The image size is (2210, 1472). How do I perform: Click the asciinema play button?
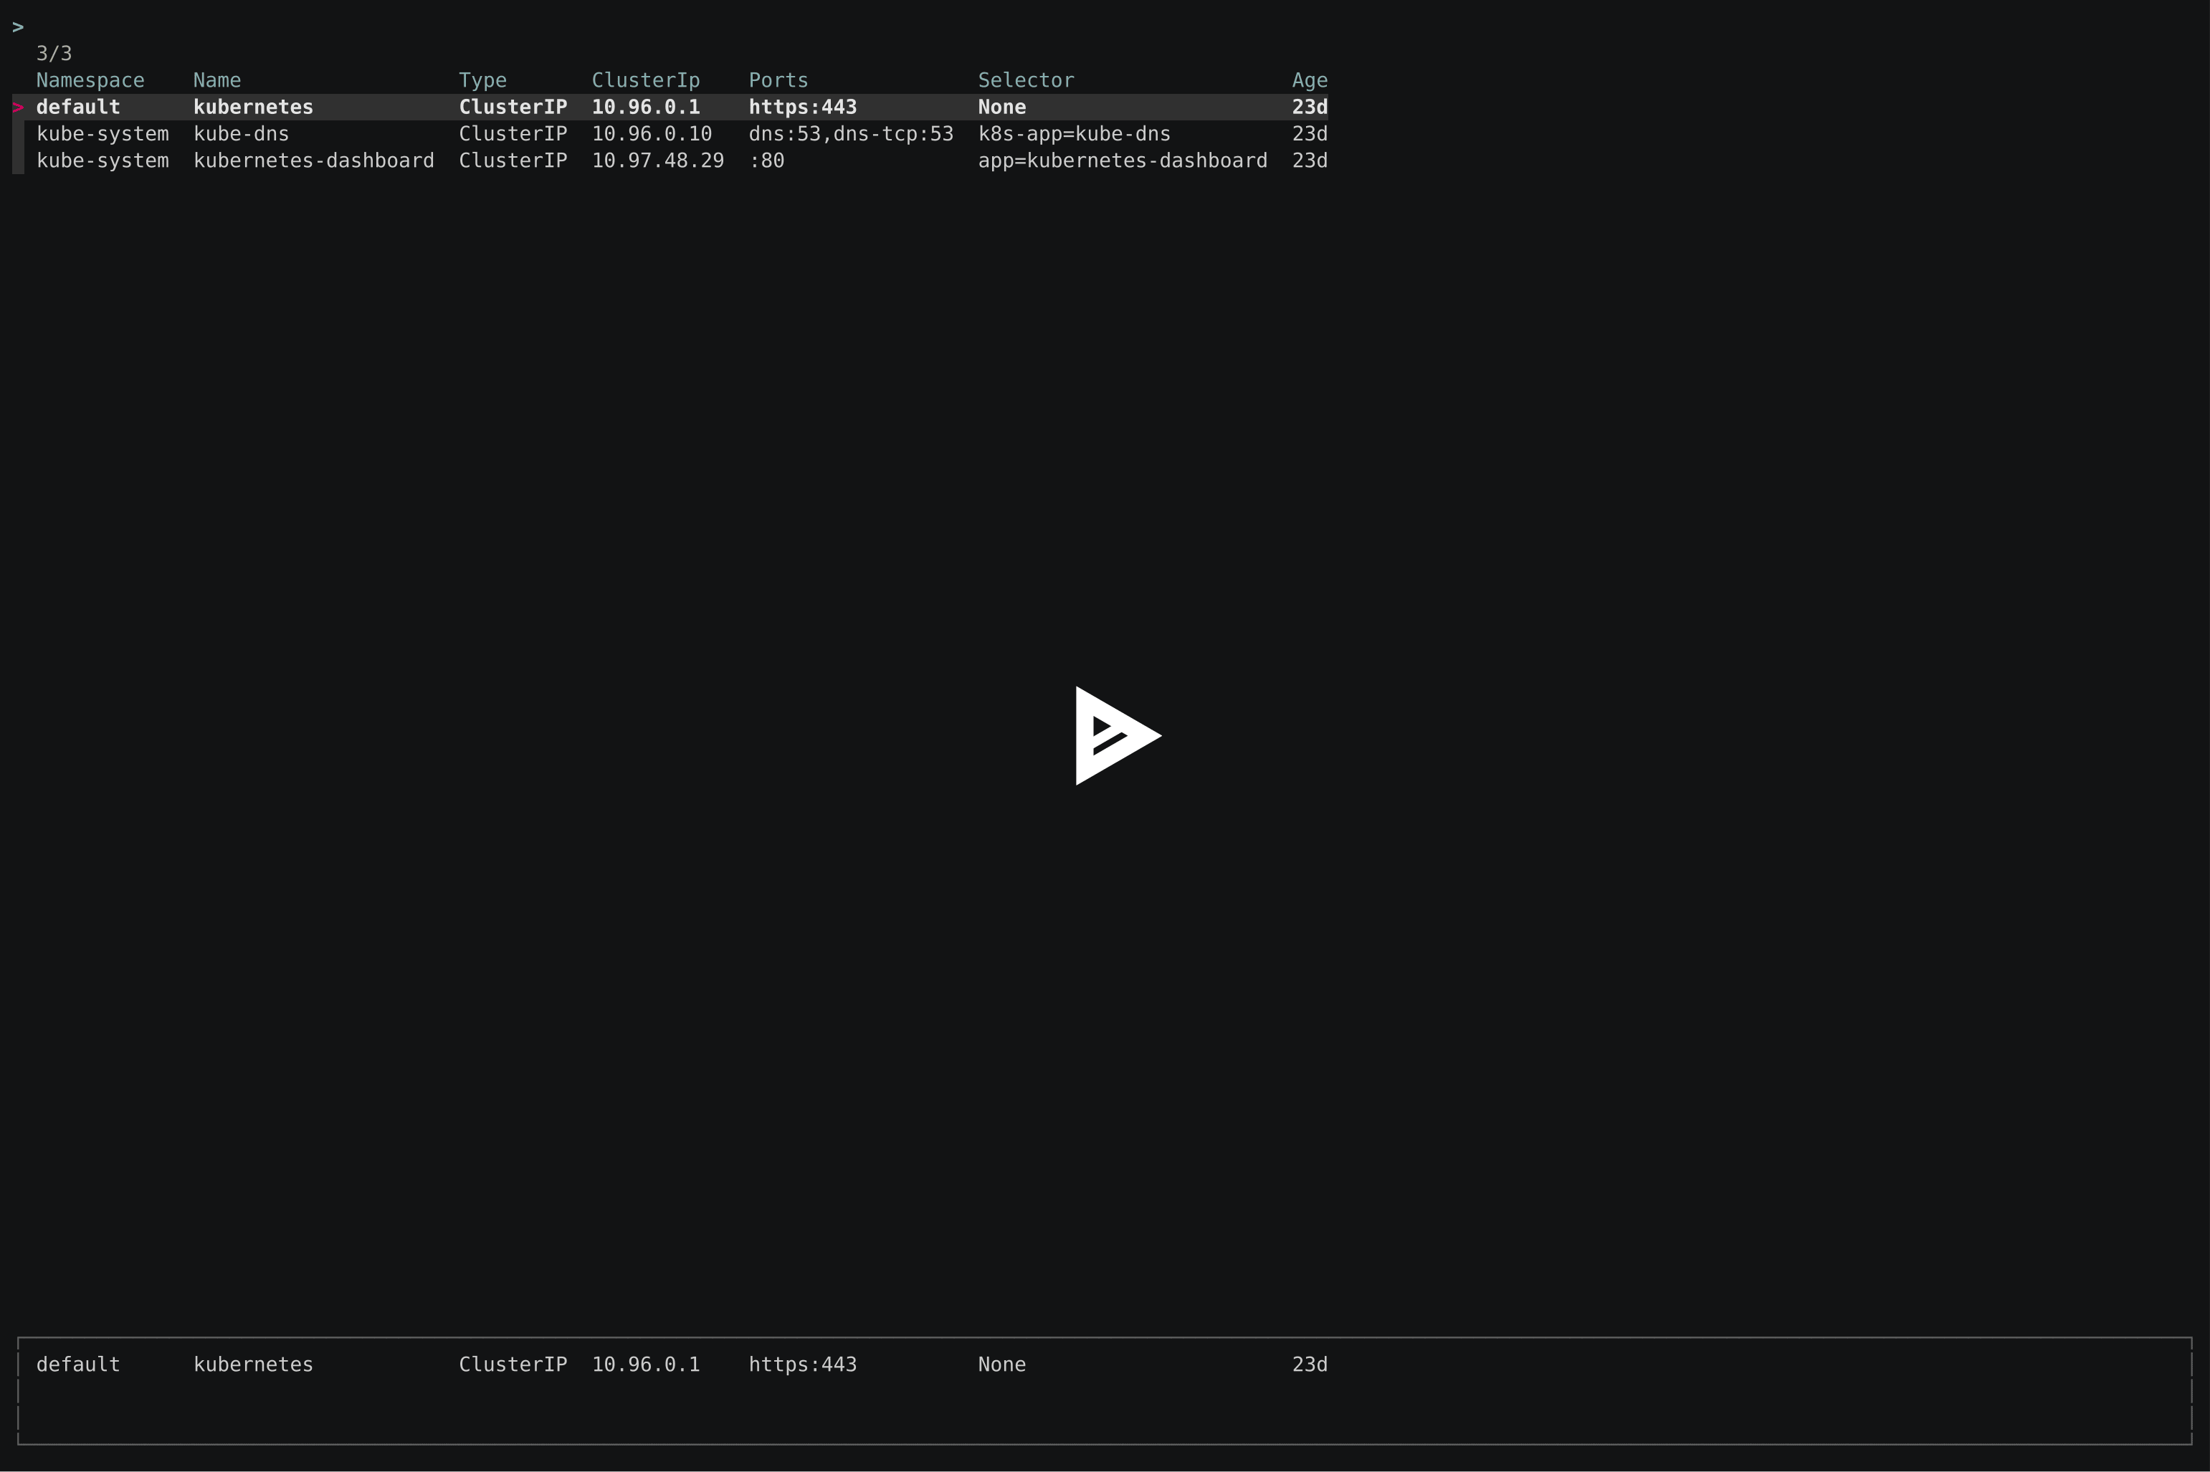click(1118, 735)
